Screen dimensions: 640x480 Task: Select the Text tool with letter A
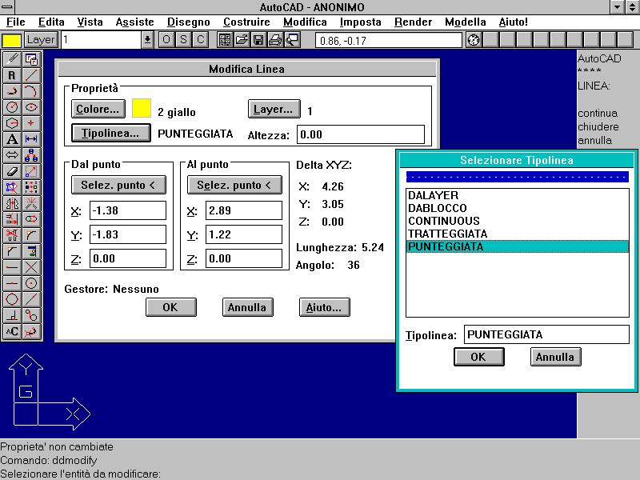pos(12,139)
